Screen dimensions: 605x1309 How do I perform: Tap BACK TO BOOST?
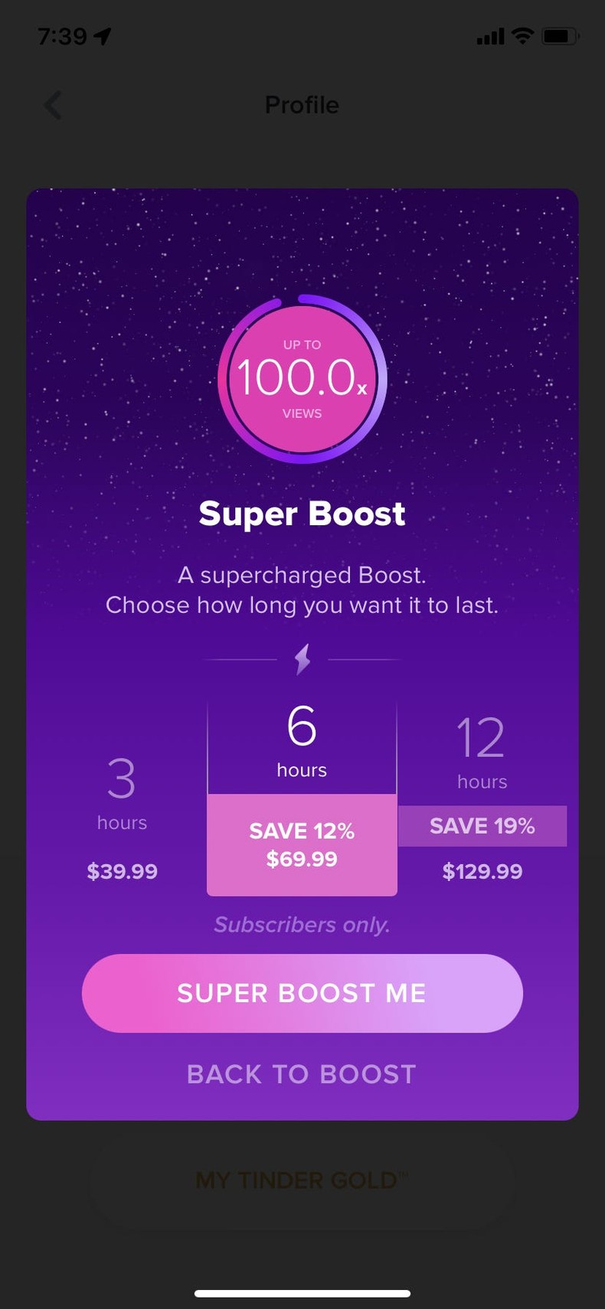(302, 1074)
